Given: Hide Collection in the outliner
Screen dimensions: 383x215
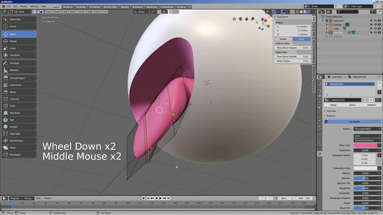Looking at the screenshot, I should tap(375, 21).
